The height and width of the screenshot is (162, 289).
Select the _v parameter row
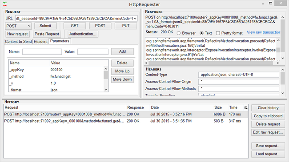click(x=56, y=83)
